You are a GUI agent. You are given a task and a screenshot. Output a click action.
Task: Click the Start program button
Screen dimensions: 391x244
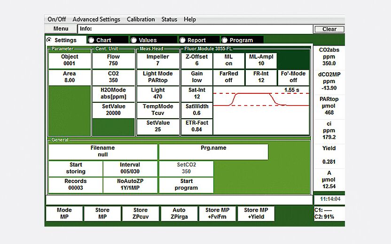click(186, 185)
